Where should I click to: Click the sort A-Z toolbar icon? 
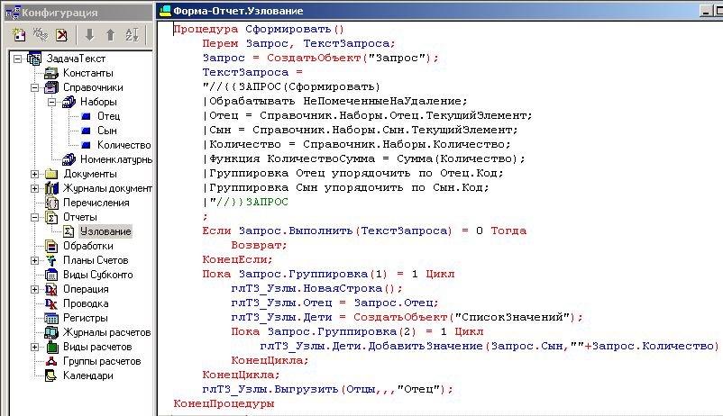[x=132, y=34]
